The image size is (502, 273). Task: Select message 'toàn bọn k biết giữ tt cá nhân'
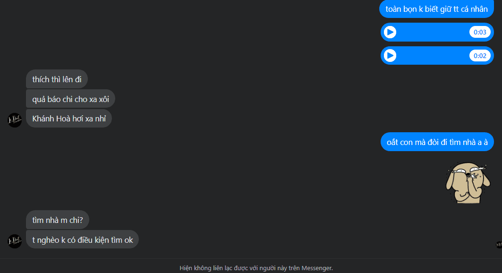coord(436,9)
